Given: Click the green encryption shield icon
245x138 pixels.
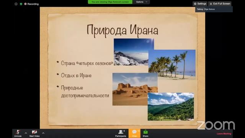Looking at the screenshot, I should click(x=21, y=4).
